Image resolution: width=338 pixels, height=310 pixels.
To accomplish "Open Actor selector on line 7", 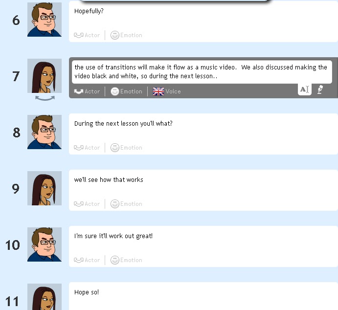I will 87,91.
